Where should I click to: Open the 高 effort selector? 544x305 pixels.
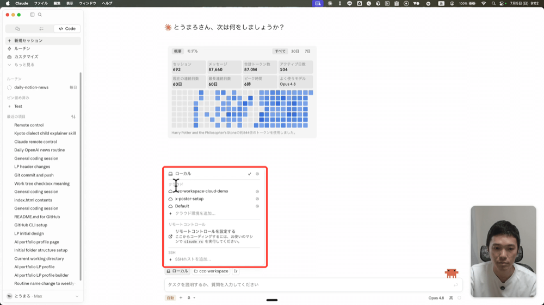pos(451,298)
